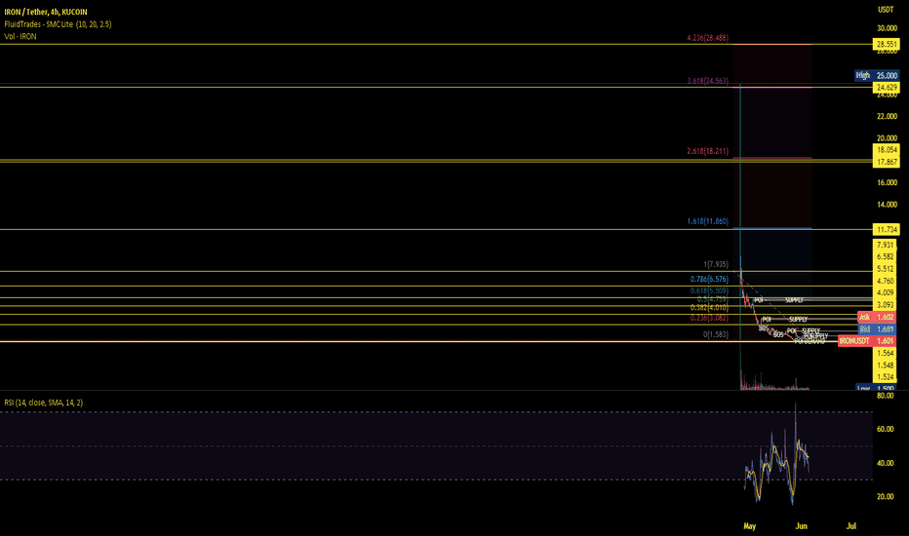
Task: Click the 4.760 yellow price label
Action: [x=886, y=281]
